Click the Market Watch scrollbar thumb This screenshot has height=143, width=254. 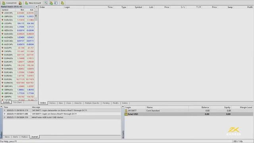coord(36,16)
